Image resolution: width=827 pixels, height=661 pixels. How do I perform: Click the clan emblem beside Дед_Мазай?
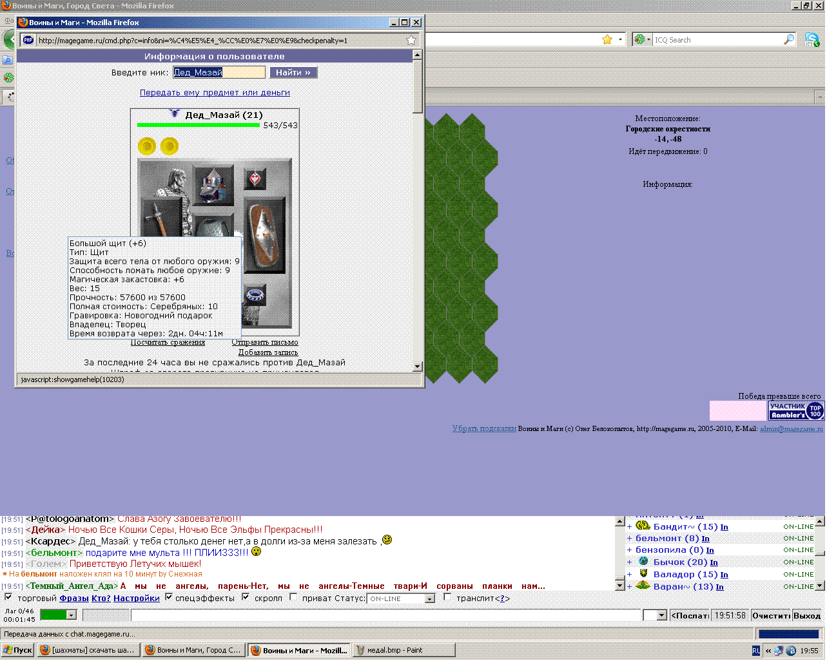coord(174,114)
